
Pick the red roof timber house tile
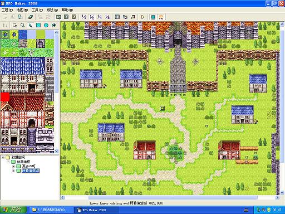(x=23, y=110)
